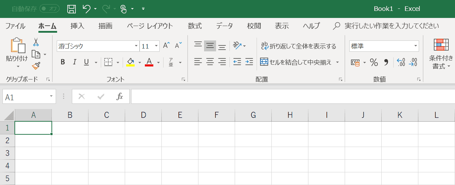455x185 pixels.
Task: Apply Comma style icon
Action: [x=386, y=63]
